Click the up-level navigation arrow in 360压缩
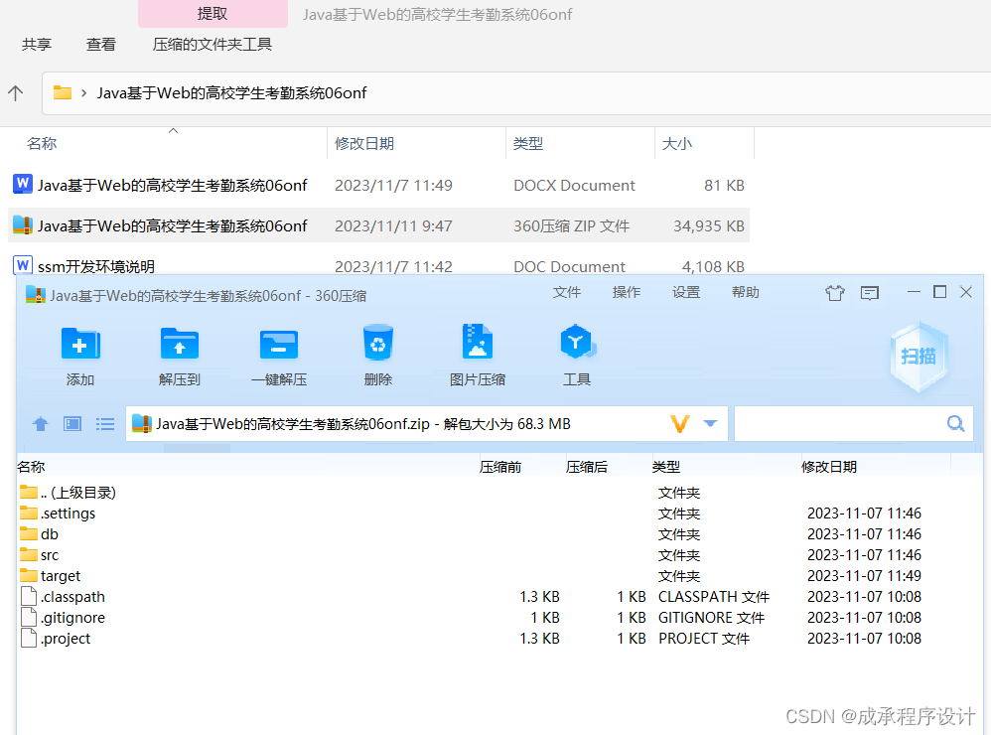 coord(40,423)
